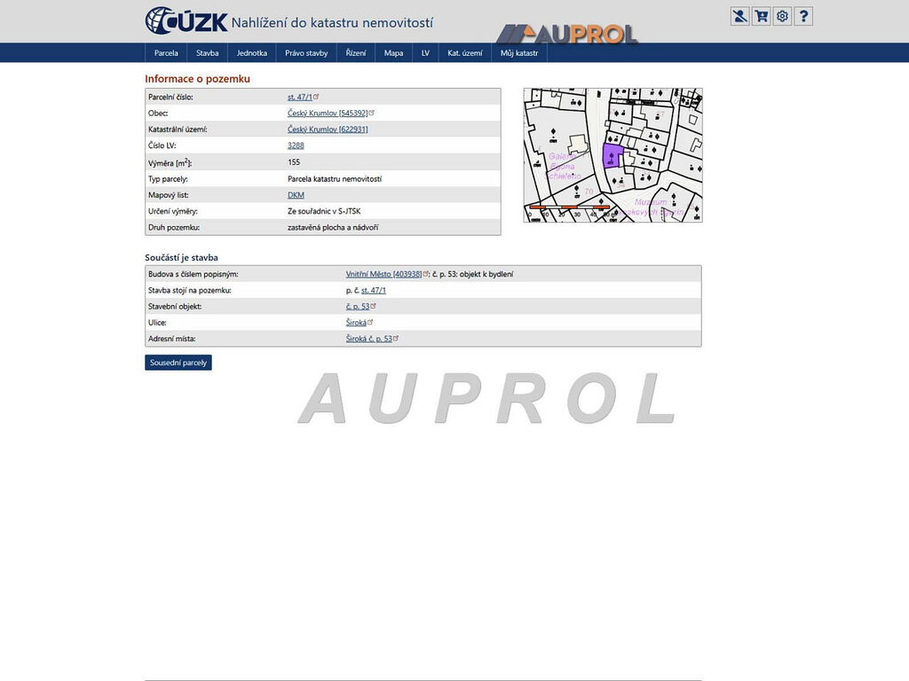Click external link icon beside Český Krumlov [545392]
The height and width of the screenshot is (681, 909).
(372, 113)
